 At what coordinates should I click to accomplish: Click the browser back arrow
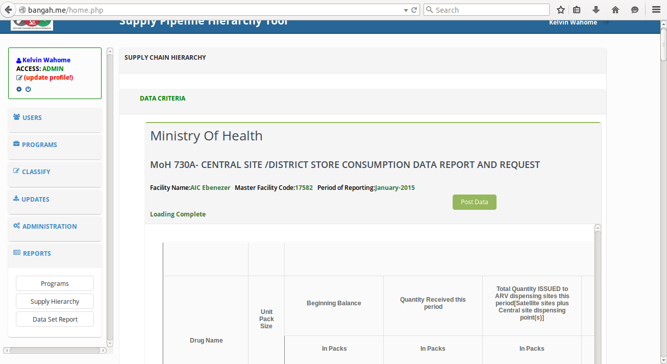coord(8,10)
